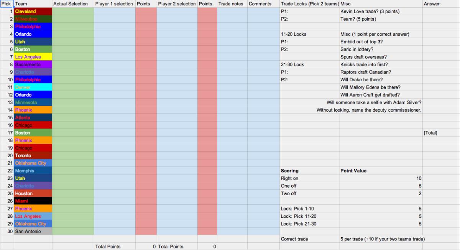
Task: Select the Trade notes column header
Action: [232, 3]
